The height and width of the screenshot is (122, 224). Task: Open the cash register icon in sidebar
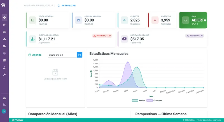4,98
